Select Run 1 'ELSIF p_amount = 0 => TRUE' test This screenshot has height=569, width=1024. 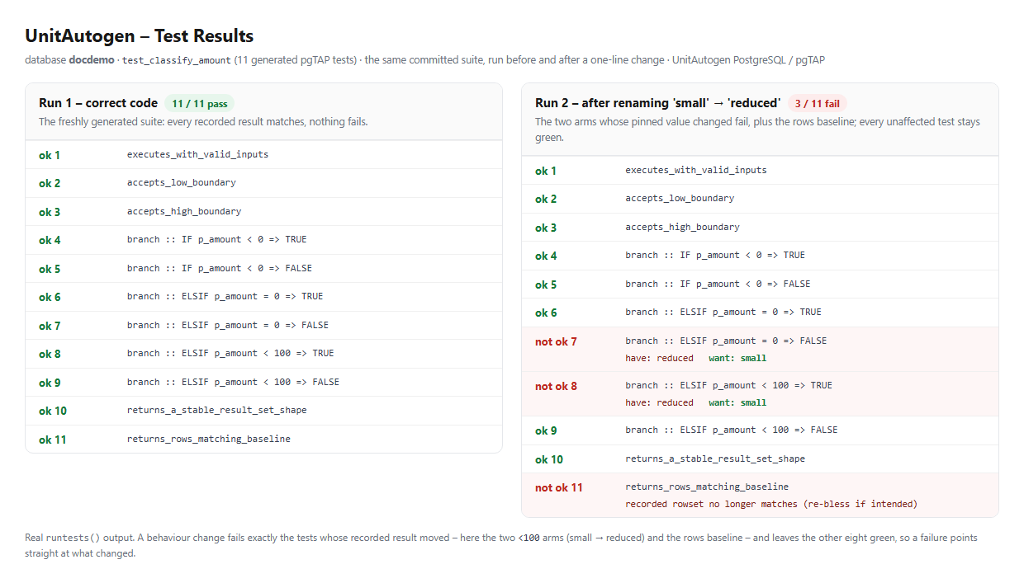pyautogui.click(x=225, y=296)
